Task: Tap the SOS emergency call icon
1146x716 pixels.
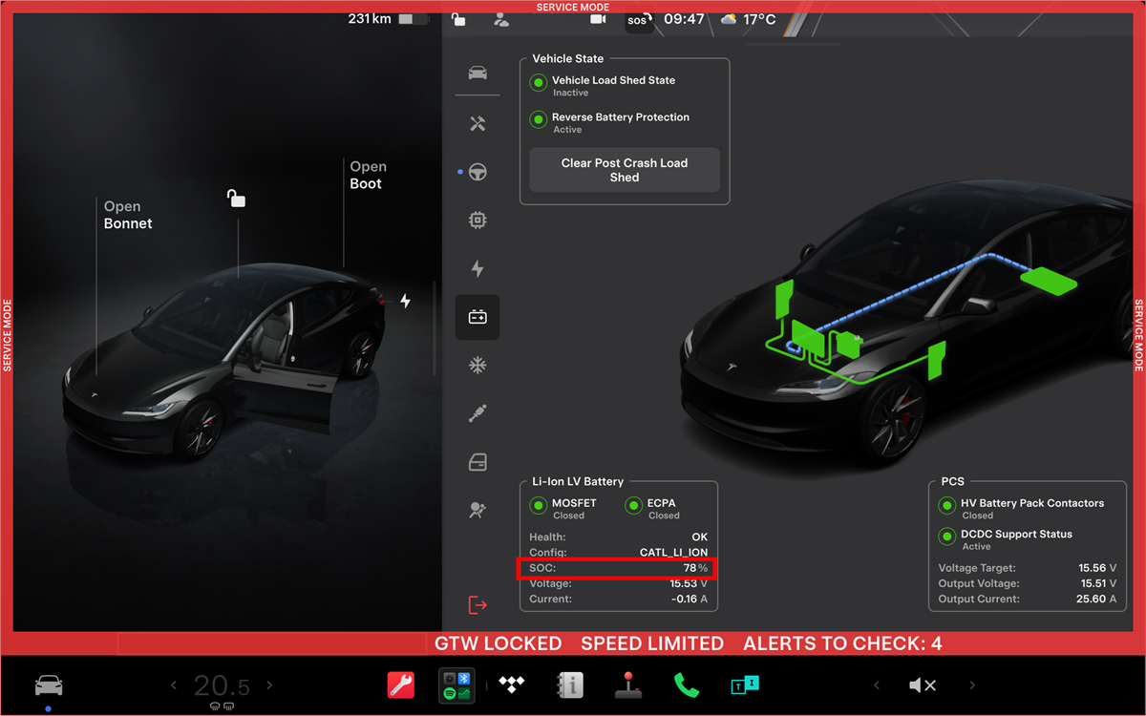Action: point(639,20)
